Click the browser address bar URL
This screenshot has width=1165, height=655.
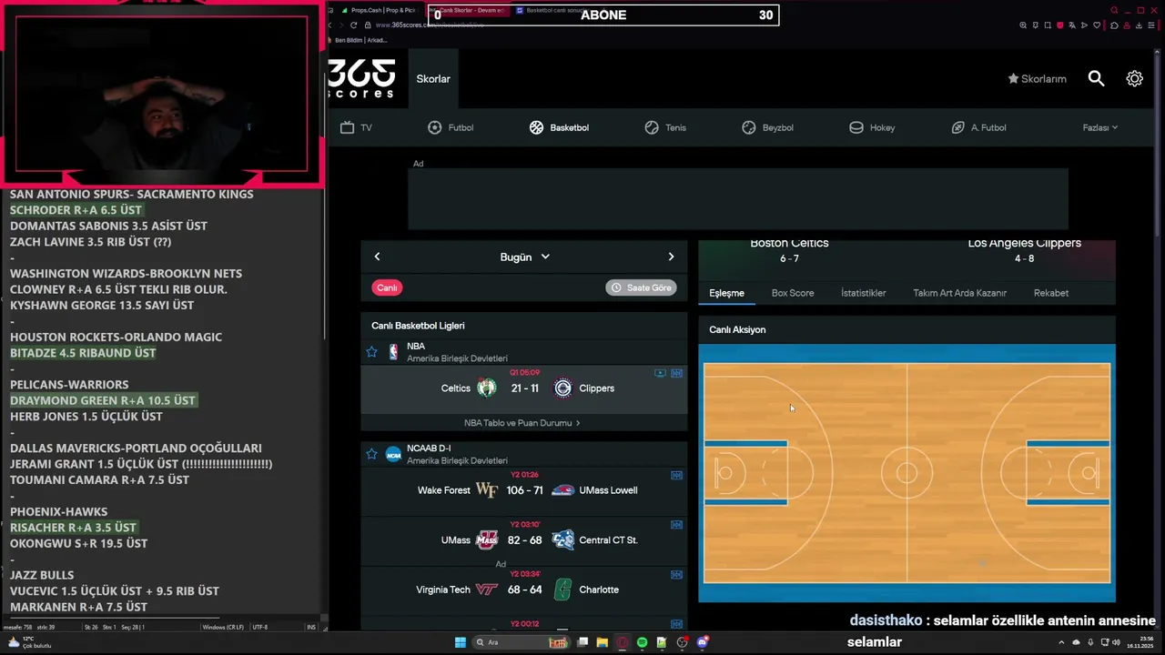[428, 25]
